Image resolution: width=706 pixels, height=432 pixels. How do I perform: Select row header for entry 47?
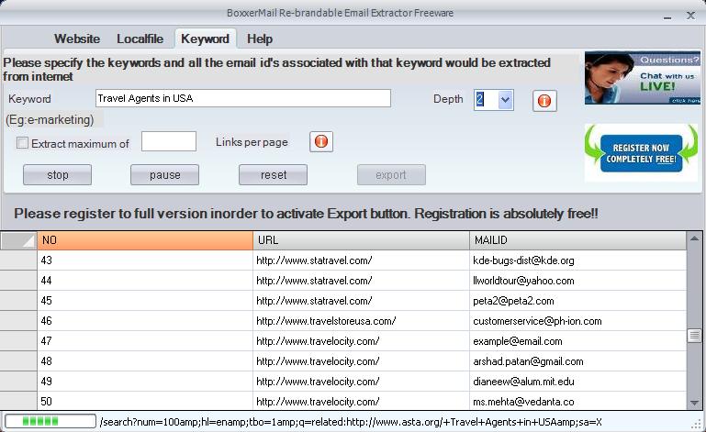point(18,340)
